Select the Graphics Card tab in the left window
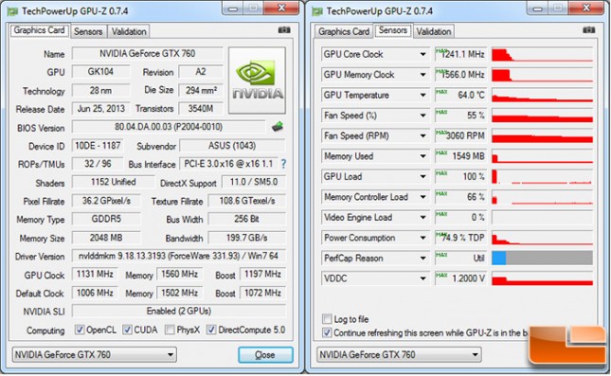611x376 pixels. coord(40,30)
